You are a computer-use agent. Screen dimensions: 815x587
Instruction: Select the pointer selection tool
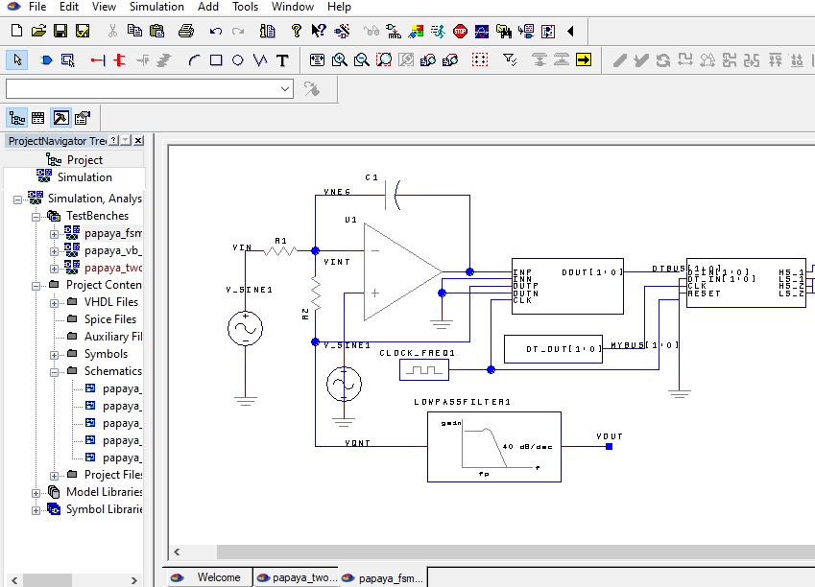17,60
